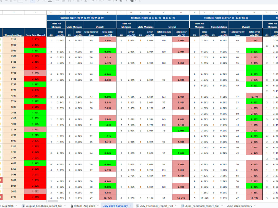The height and width of the screenshot is (208, 278).
Task: Click the throughput cell showing 5907
Action: pyautogui.click(x=13, y=141)
